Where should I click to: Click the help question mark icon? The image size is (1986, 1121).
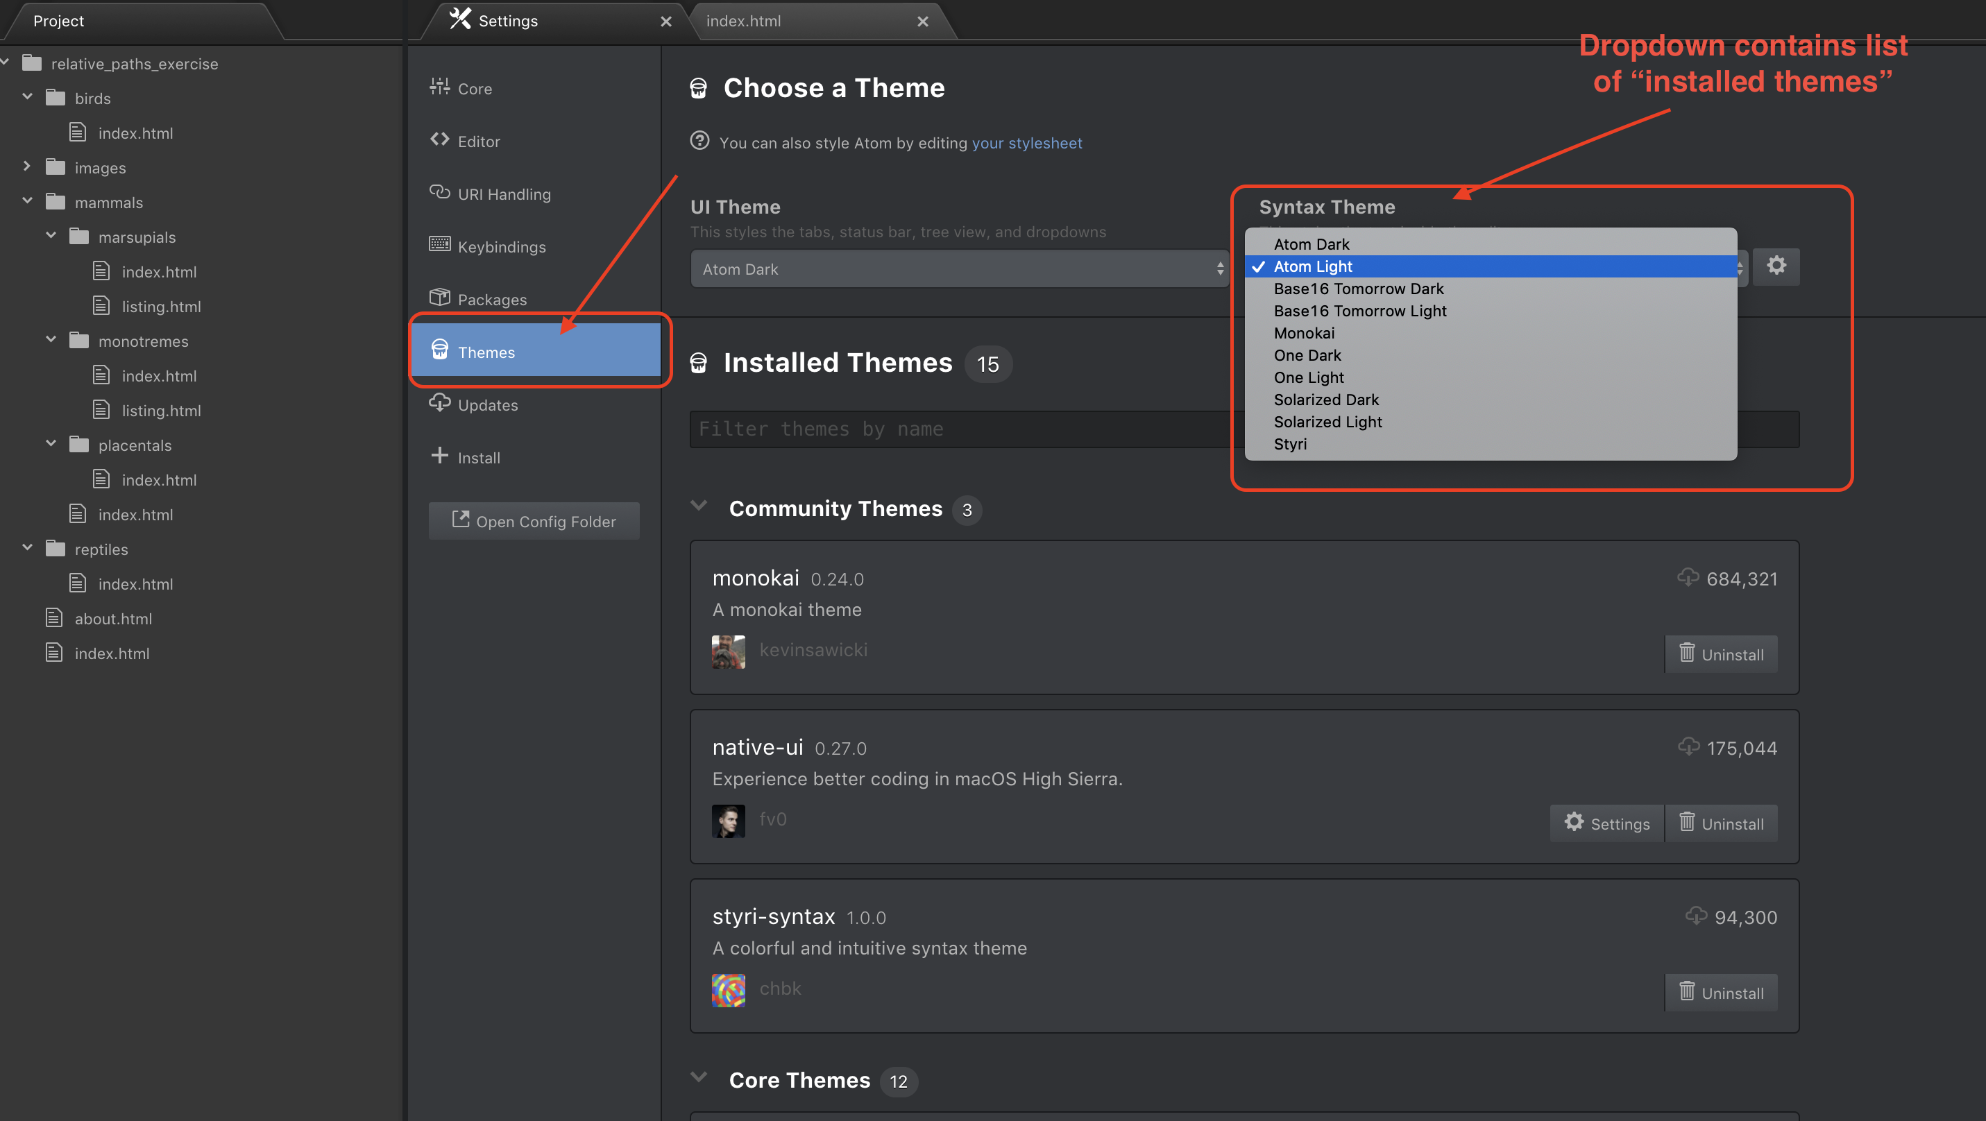[x=699, y=141]
